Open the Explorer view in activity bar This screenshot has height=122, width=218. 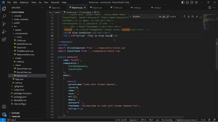coord(4,9)
